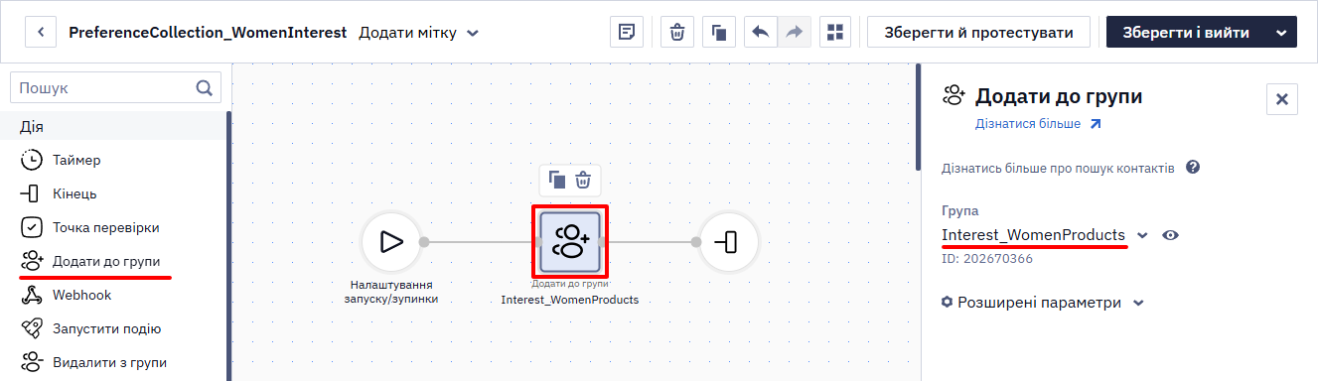Select the Webhook icon
This screenshot has height=381, width=1318.
click(x=32, y=295)
